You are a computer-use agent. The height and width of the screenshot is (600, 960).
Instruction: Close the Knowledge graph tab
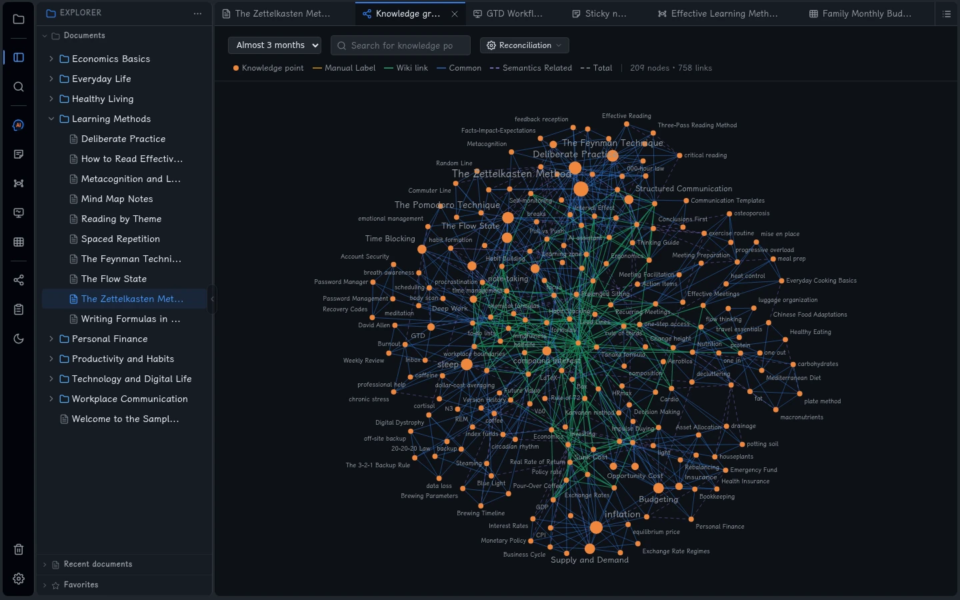point(455,13)
